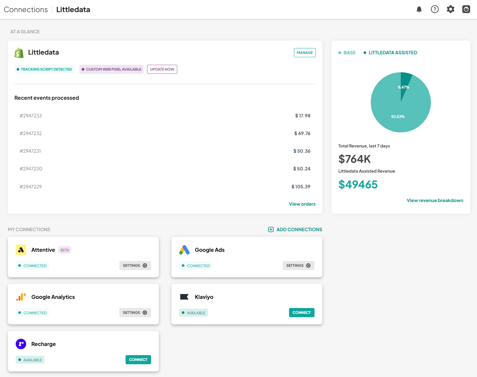Click the Klaviyo Available status badge
477x377 pixels.
[x=194, y=313]
